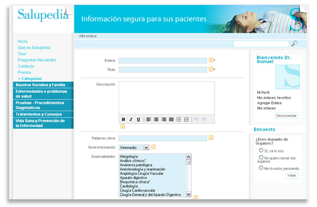Redo edit in description editor
The image size is (317, 207).
(204, 119)
